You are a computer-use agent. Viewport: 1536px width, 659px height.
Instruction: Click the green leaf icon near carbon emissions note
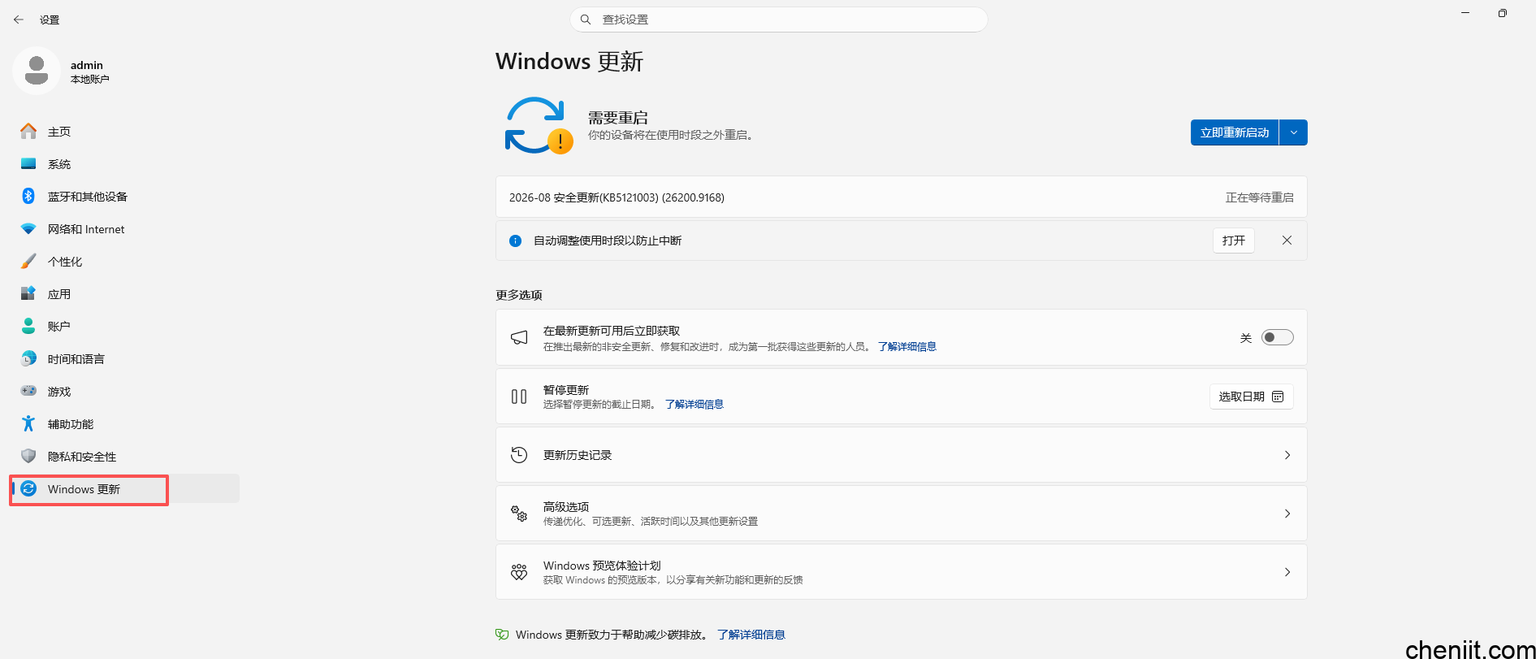[502, 635]
